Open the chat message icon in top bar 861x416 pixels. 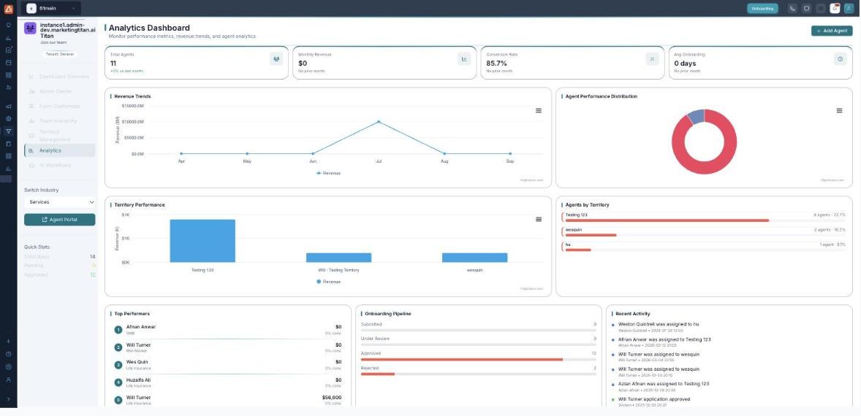pos(806,8)
